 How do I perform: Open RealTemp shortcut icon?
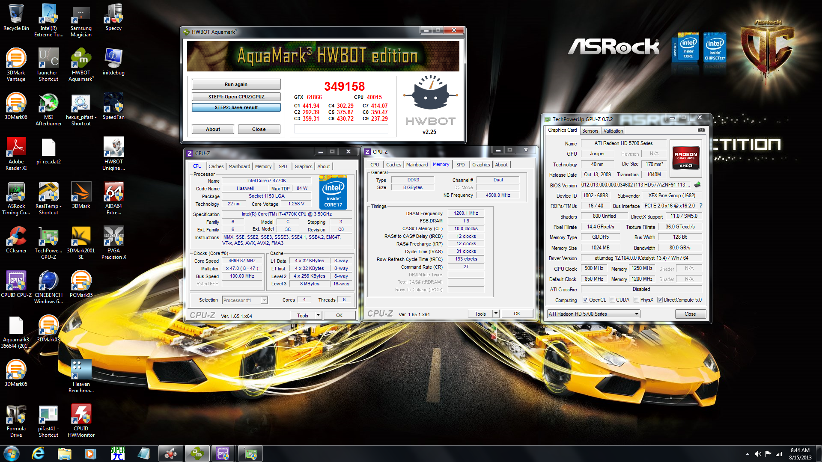pos(48,198)
